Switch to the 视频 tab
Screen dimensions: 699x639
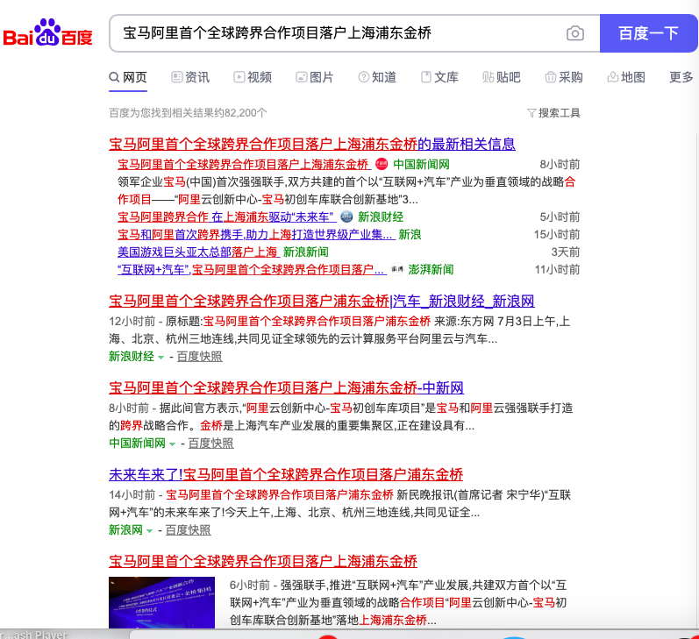253,77
